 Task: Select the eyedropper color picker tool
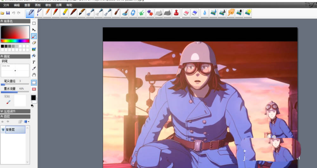click(34, 69)
